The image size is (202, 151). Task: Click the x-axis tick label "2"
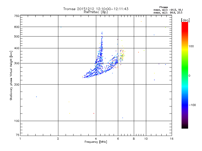[x=58, y=139]
